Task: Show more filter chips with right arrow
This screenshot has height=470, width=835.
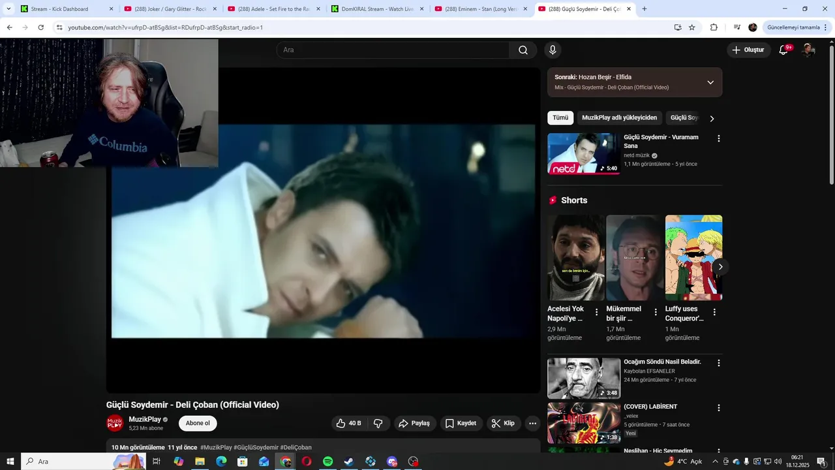Action: 712,118
